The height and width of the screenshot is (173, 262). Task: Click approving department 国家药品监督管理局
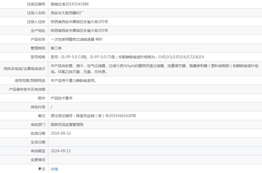67,125
